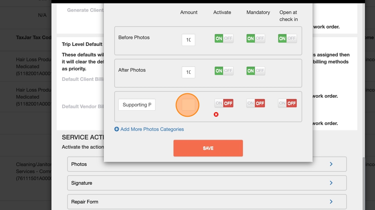Expand the Signature row chevron

tap(331, 183)
